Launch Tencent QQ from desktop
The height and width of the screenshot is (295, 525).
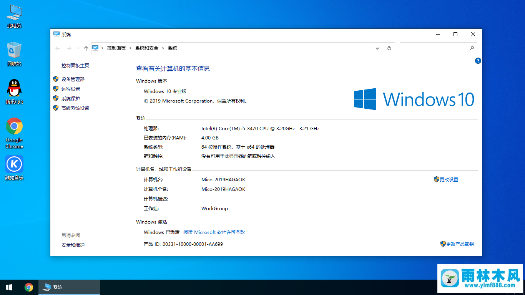14,92
